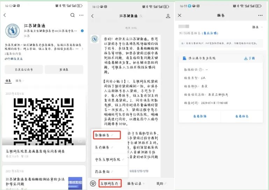Open article 江苏健康通查看核酸检测结果的方法和常见问题
This screenshot has width=269, height=190.
(x=35, y=182)
